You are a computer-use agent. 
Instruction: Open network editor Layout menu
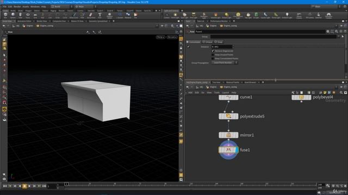click(x=225, y=93)
